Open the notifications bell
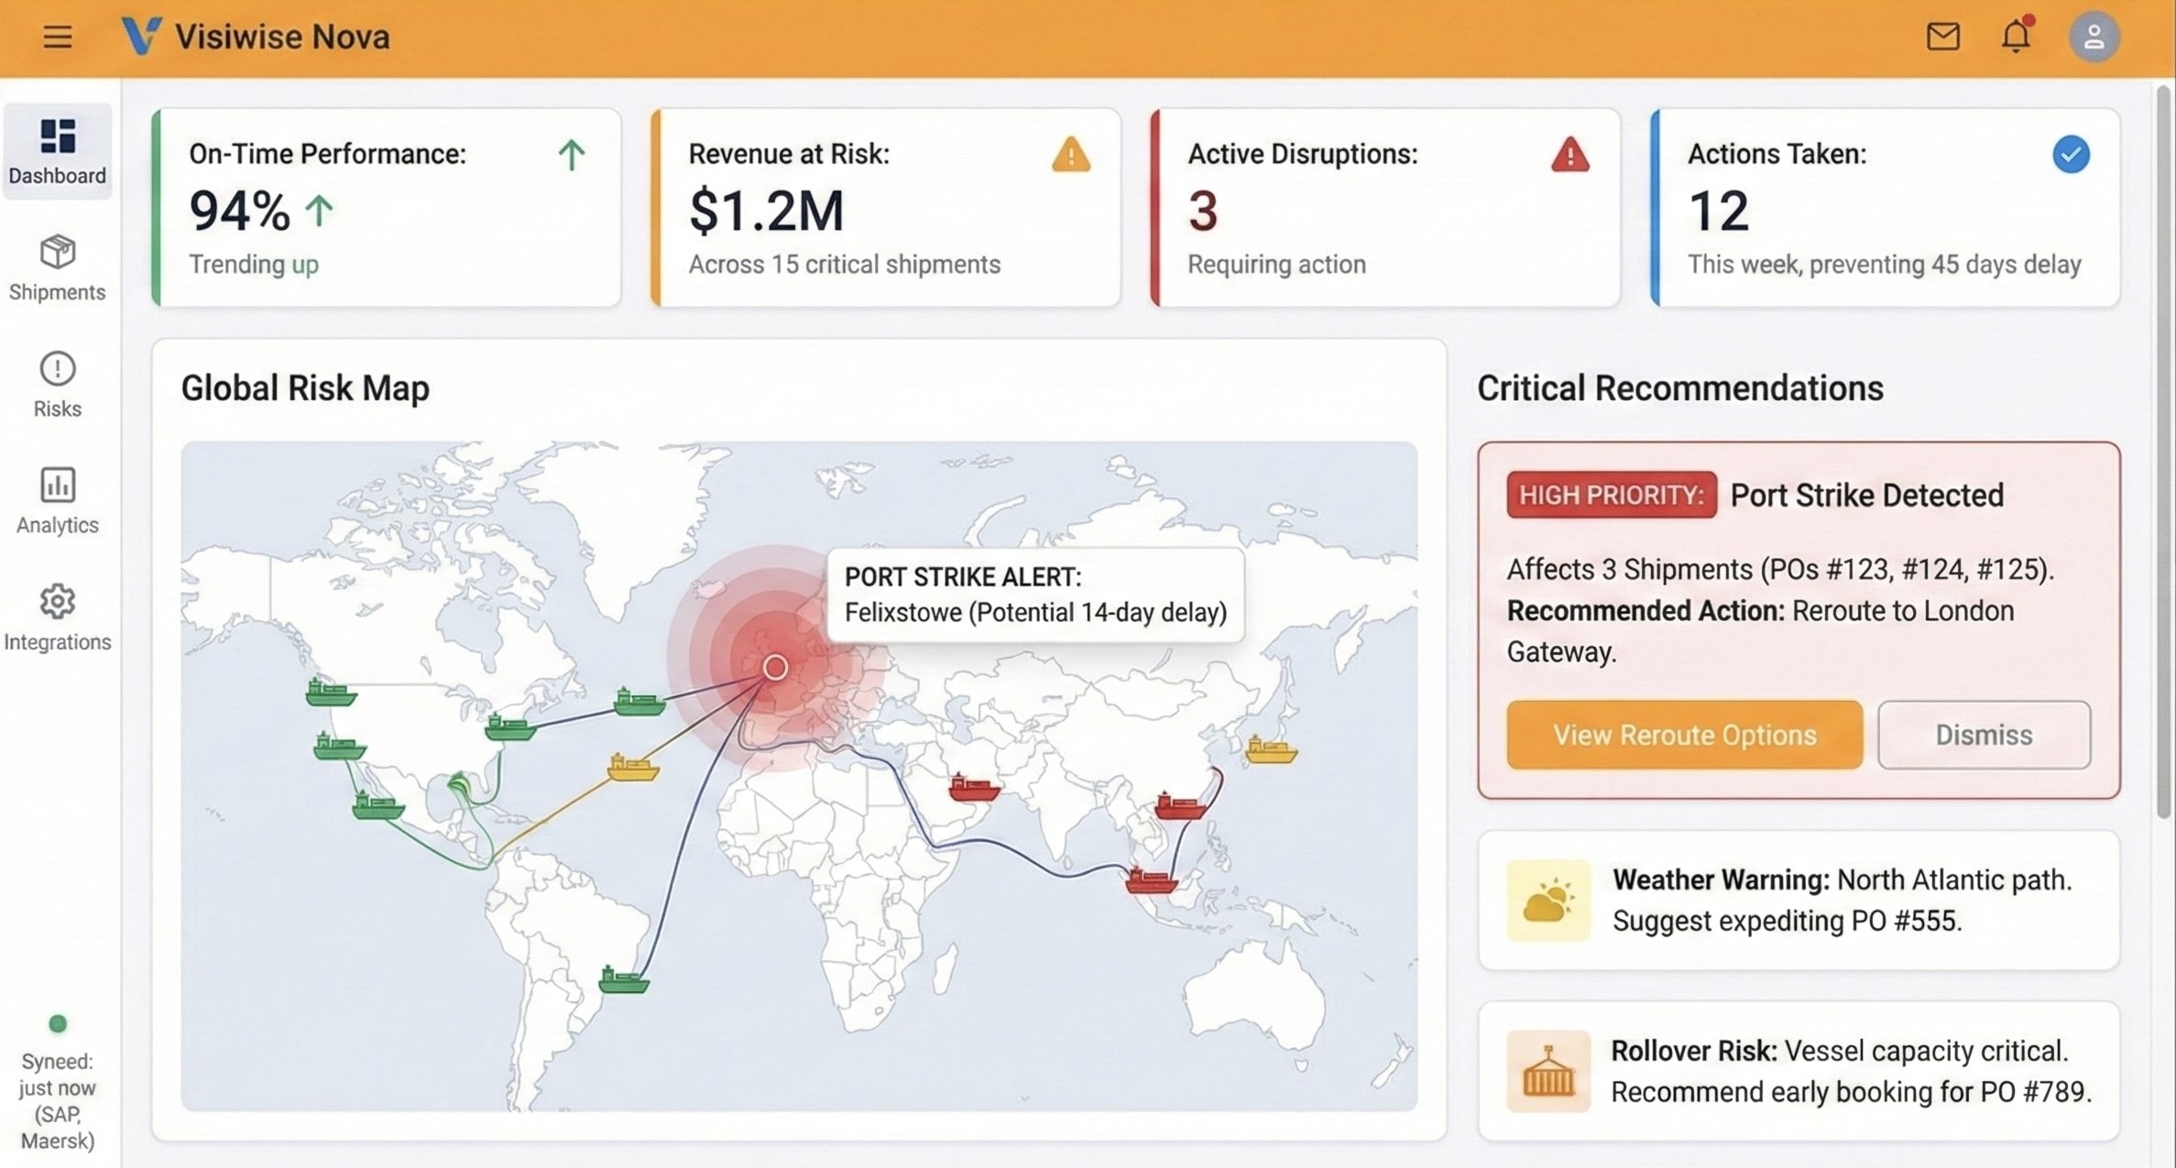2176x1168 pixels. pos(2015,37)
